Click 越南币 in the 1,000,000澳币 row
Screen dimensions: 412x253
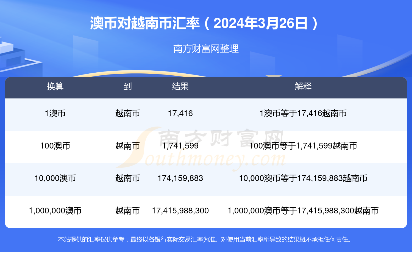click(x=127, y=211)
